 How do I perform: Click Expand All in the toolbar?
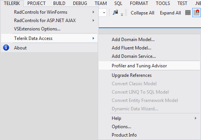170,13
